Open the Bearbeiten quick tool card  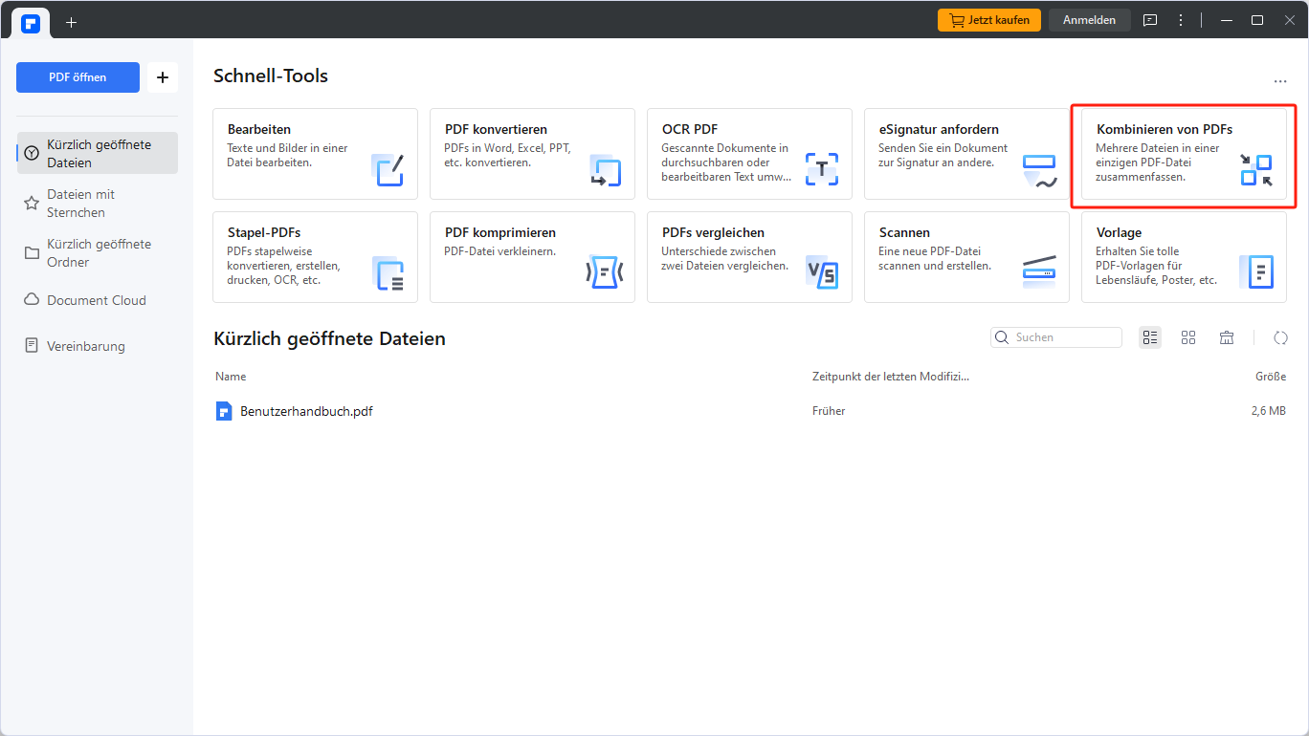point(315,154)
